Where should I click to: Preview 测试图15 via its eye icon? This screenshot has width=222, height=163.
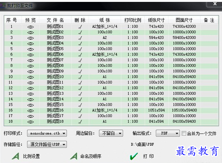31,105
